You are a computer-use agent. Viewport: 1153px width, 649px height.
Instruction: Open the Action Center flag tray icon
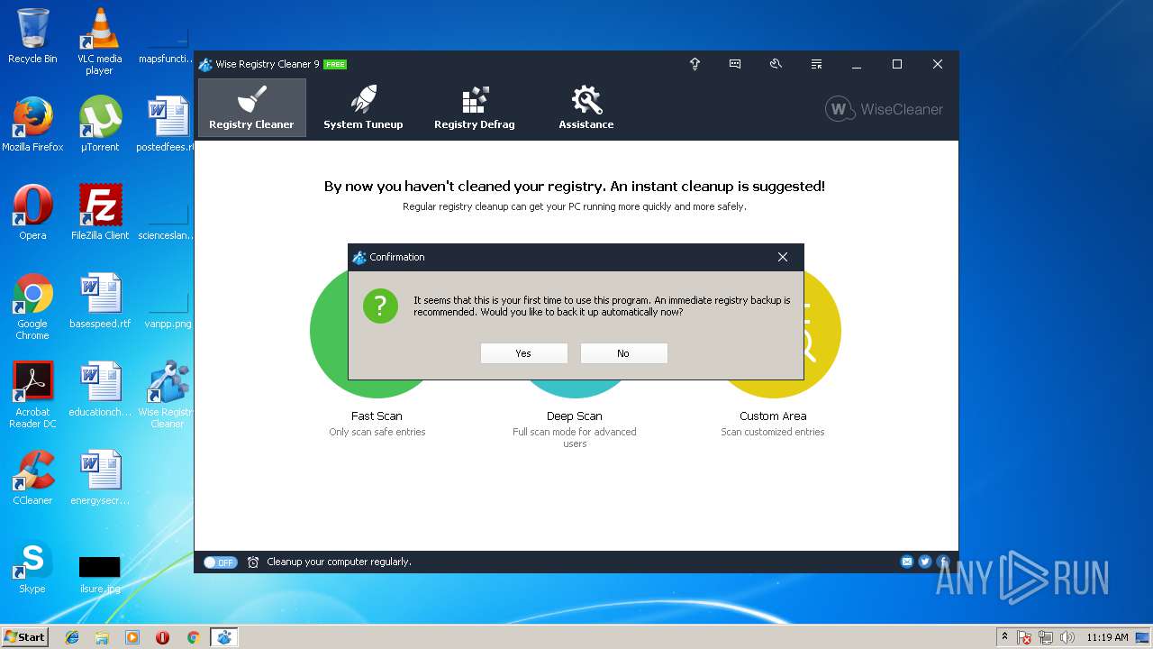[1024, 637]
